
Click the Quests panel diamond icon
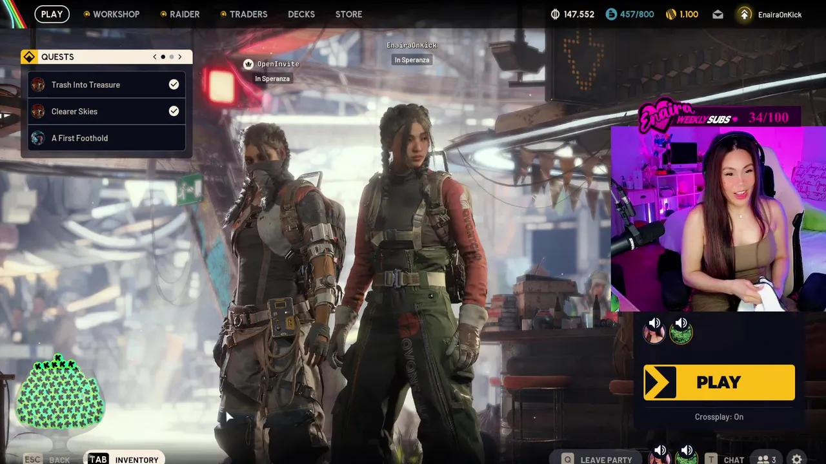(29, 57)
